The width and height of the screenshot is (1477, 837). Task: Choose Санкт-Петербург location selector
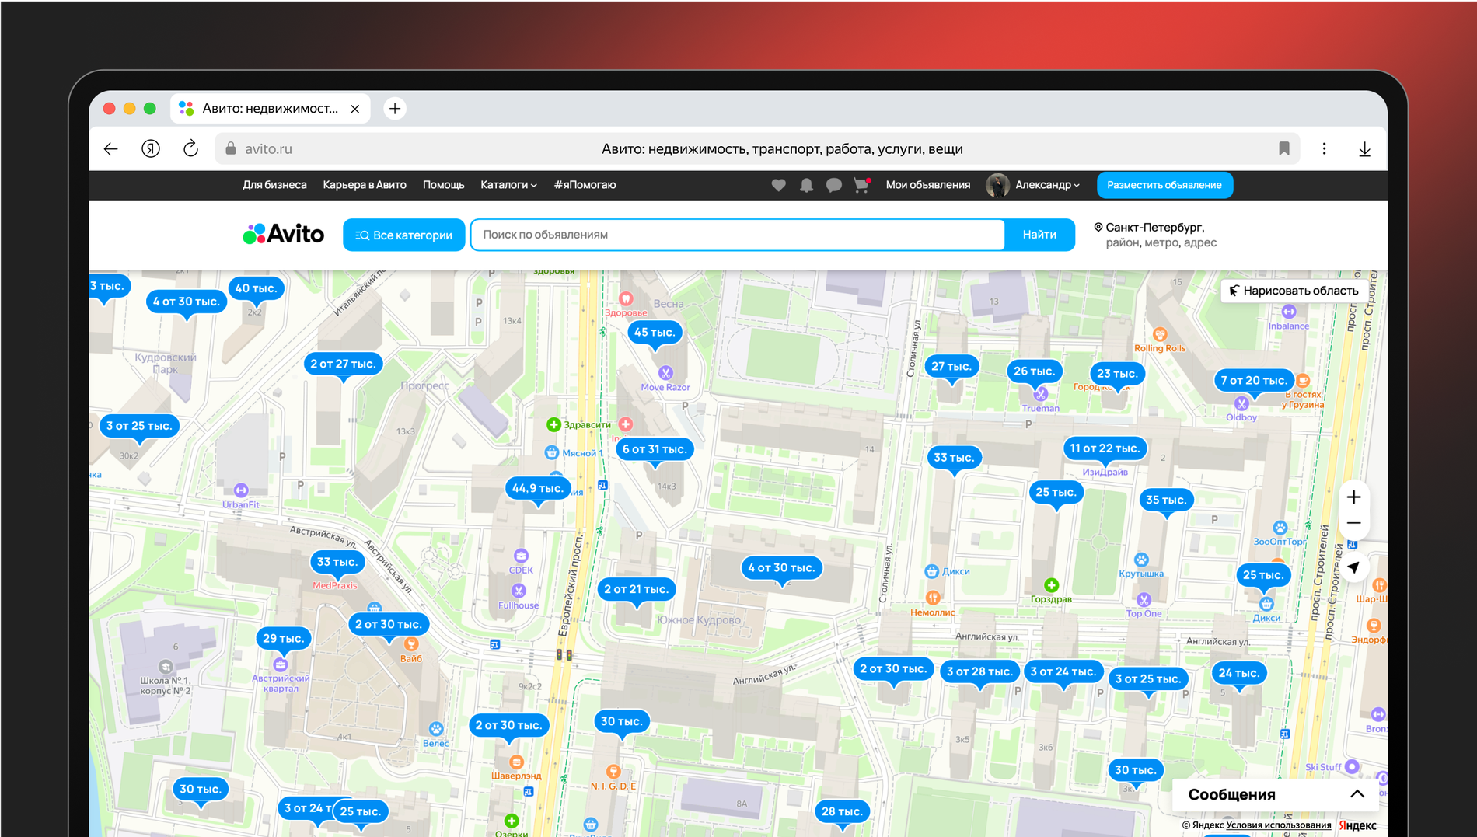tap(1154, 235)
